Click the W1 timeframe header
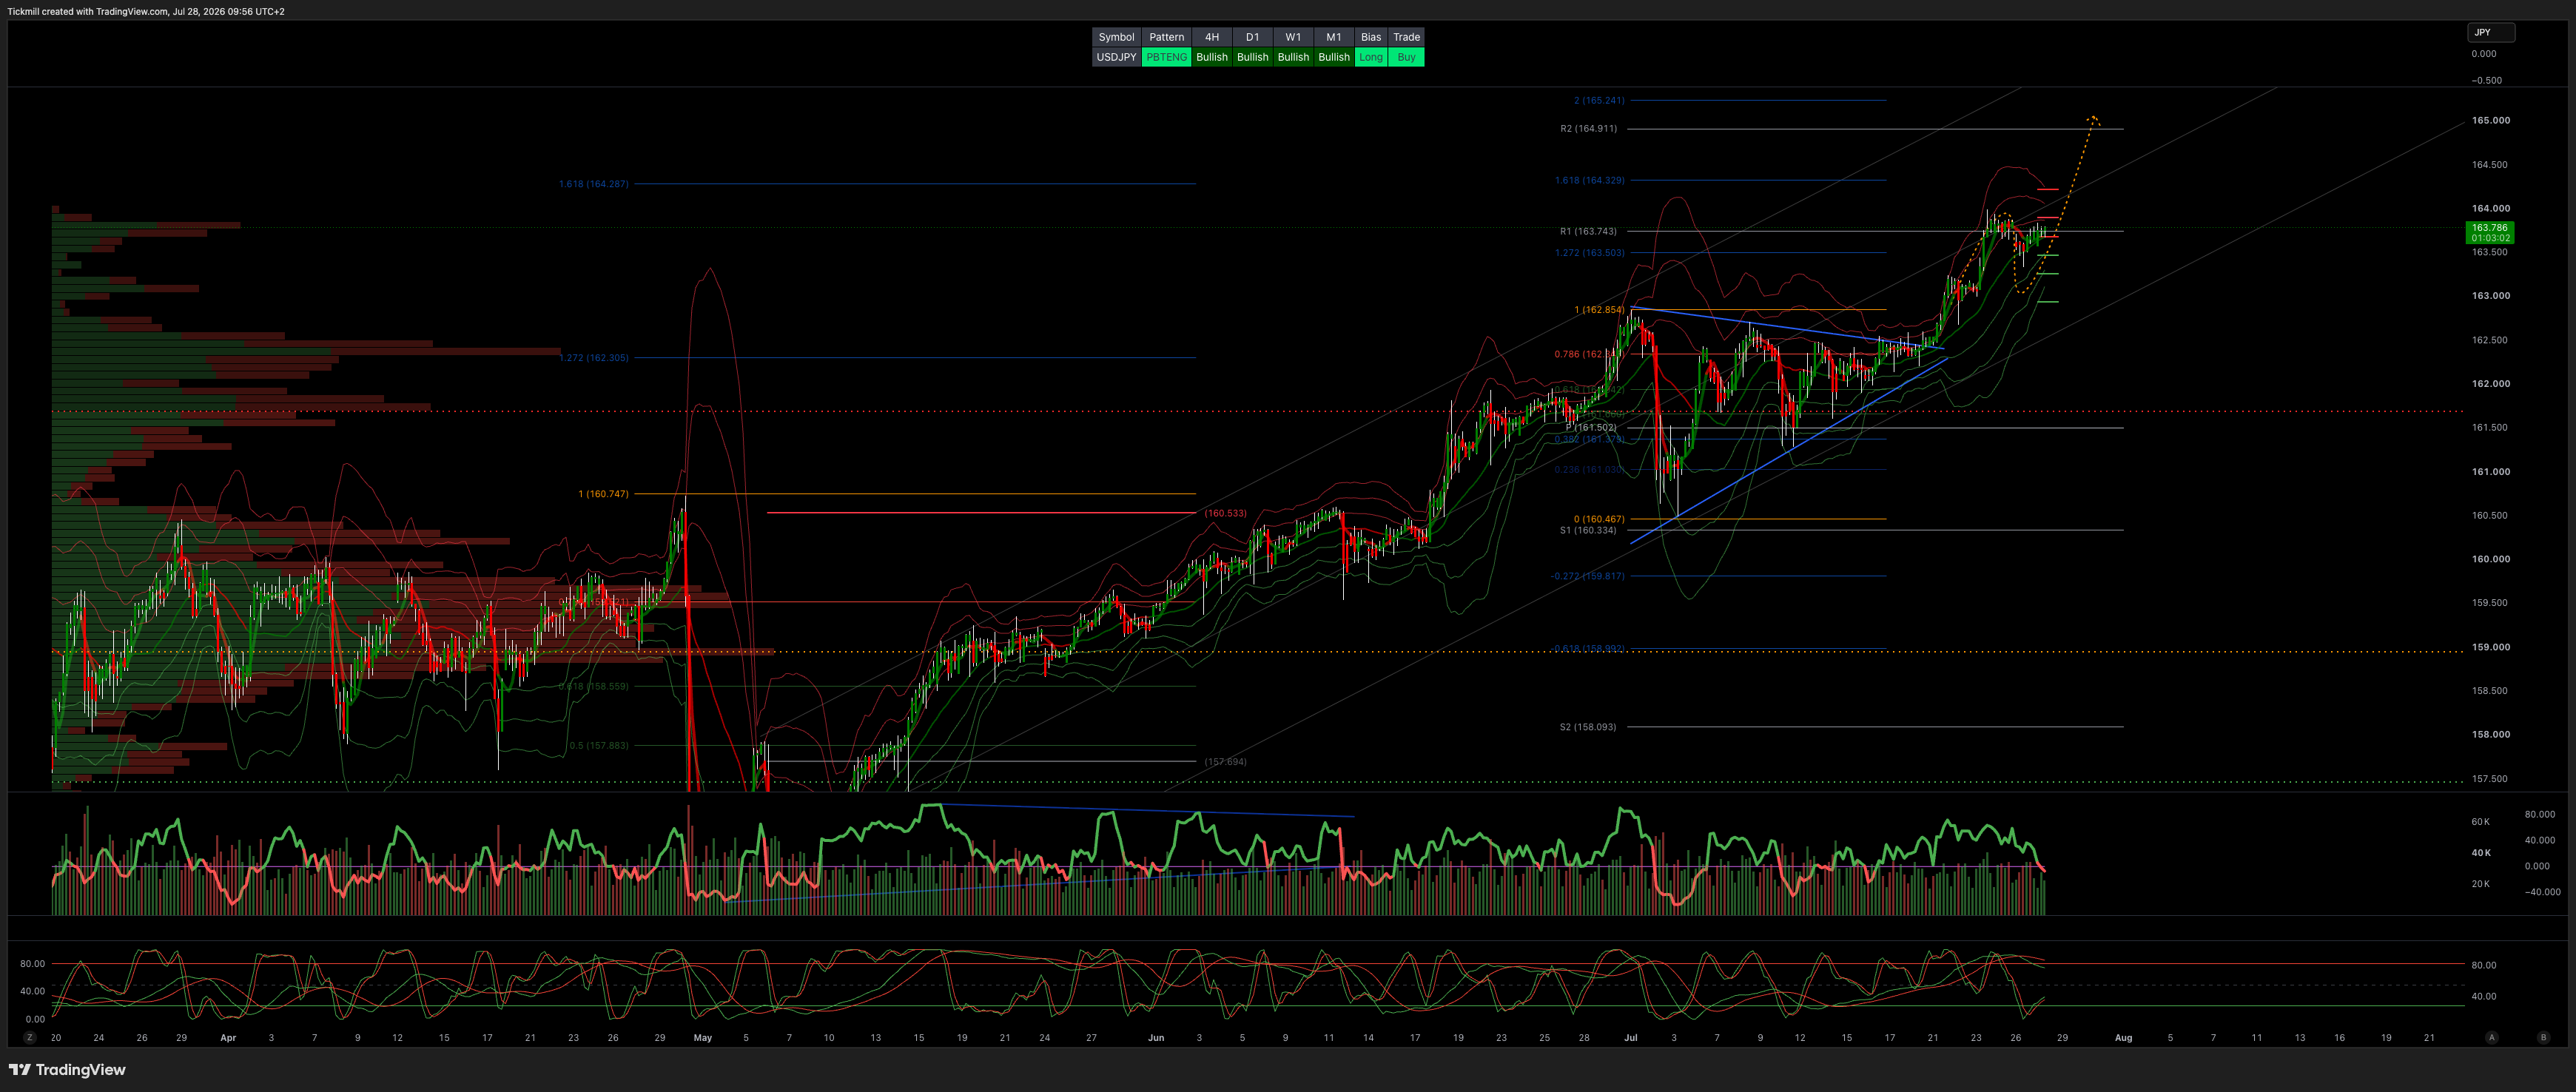This screenshot has height=1092, width=2576. pyautogui.click(x=1293, y=37)
